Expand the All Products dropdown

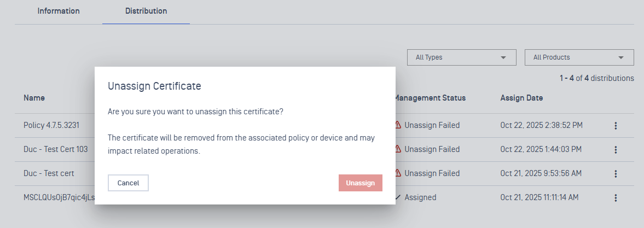click(579, 57)
